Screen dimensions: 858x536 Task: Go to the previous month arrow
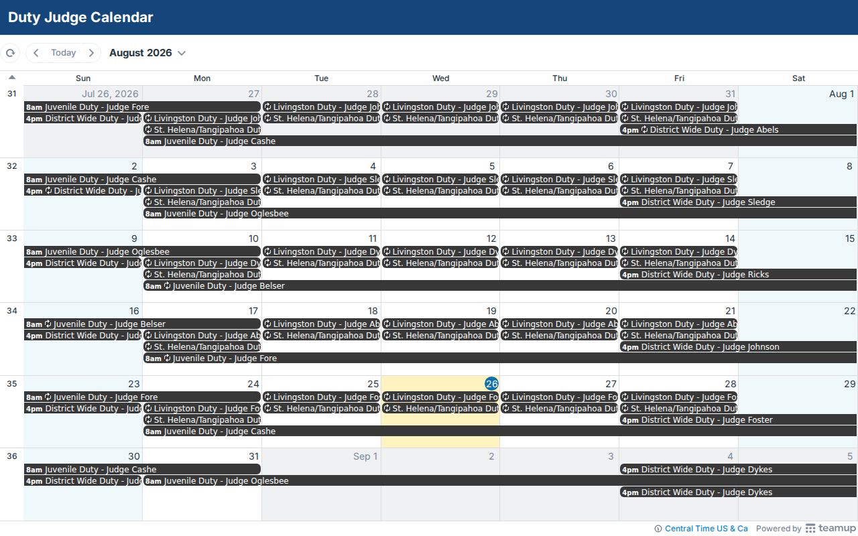pos(36,53)
